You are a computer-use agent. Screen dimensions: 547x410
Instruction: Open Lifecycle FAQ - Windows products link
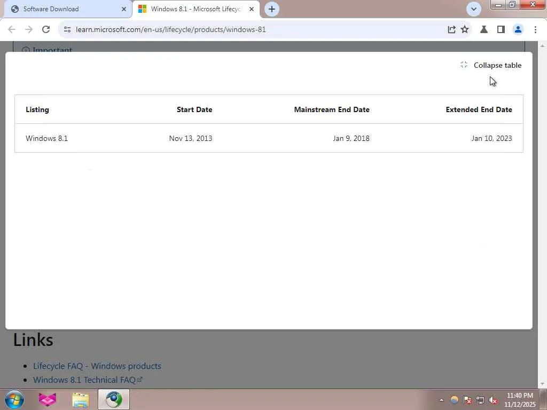point(97,366)
